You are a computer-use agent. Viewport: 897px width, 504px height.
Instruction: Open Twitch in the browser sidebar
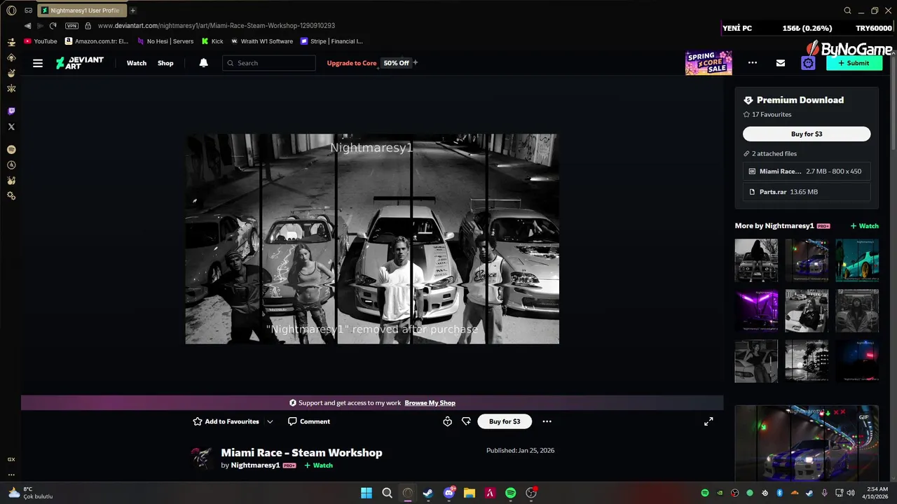[x=11, y=111]
